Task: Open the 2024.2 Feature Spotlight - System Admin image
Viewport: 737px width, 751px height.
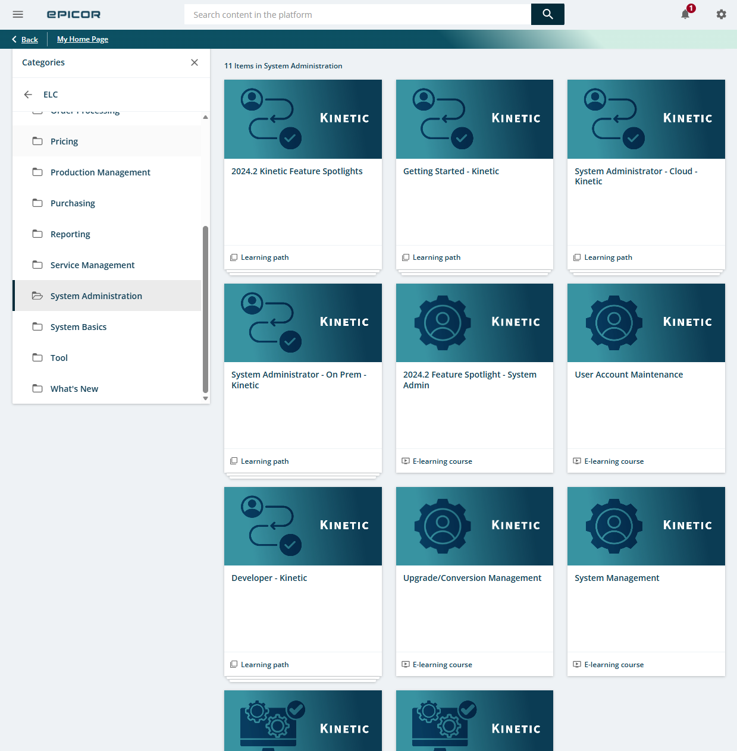Action: [x=475, y=323]
